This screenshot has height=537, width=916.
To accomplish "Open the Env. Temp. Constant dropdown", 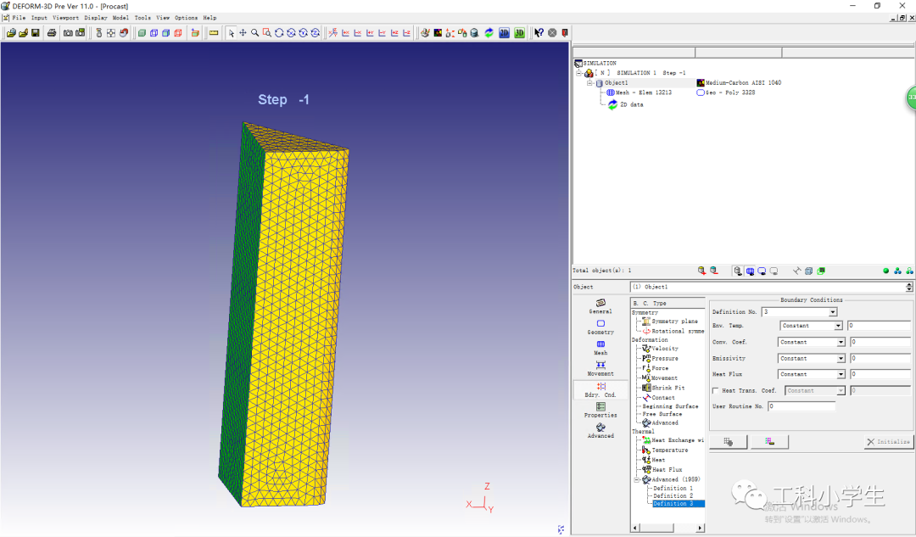I will coord(838,326).
